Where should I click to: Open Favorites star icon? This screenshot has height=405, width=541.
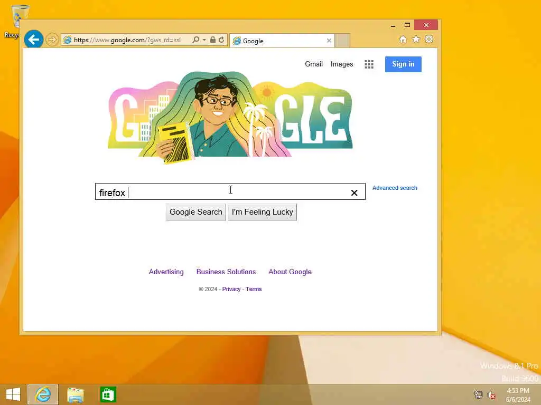(x=416, y=39)
